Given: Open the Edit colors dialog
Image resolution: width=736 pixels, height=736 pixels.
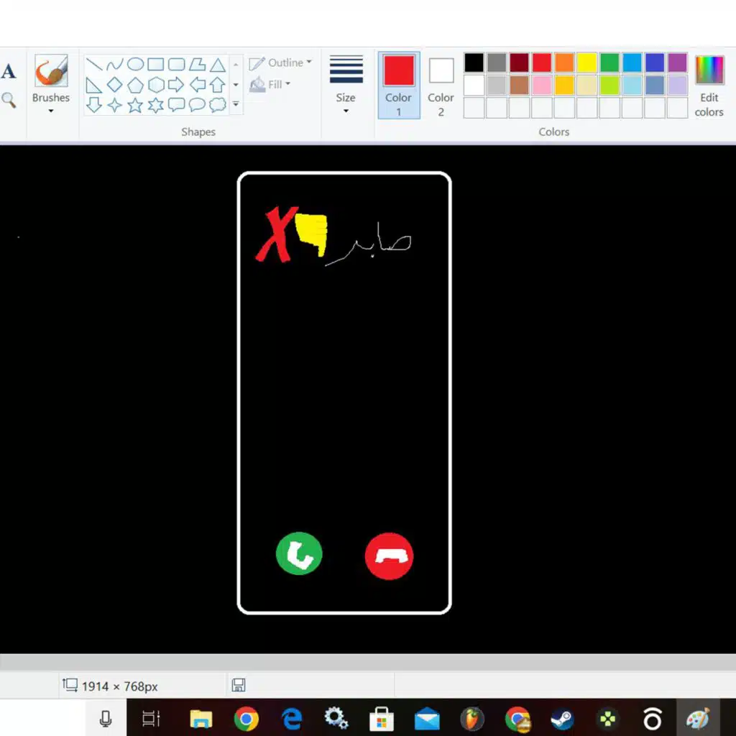Looking at the screenshot, I should [x=709, y=84].
